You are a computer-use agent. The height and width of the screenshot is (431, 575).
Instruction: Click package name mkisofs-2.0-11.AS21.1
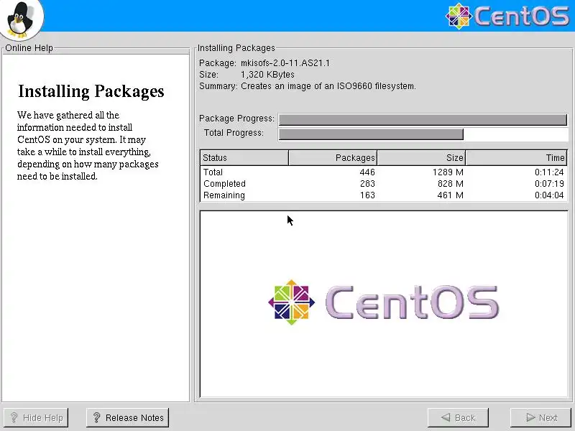click(x=285, y=63)
